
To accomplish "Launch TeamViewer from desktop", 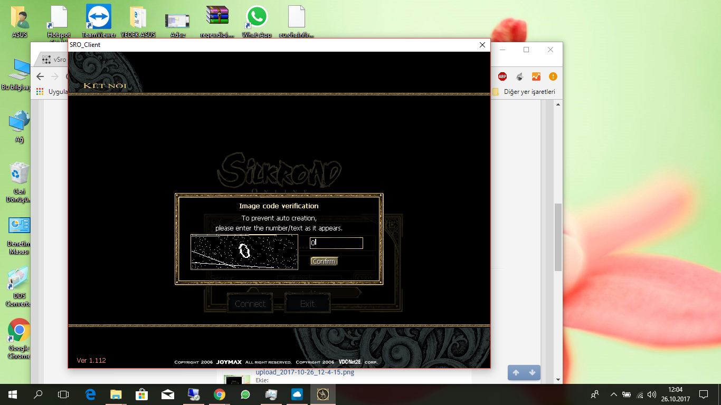I will pyautogui.click(x=99, y=22).
